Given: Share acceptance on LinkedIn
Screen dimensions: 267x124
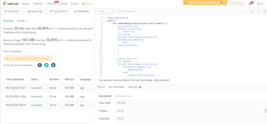Looking at the screenshot, I should click(53, 65).
